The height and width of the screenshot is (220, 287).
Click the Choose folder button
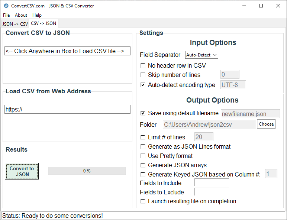click(266, 124)
